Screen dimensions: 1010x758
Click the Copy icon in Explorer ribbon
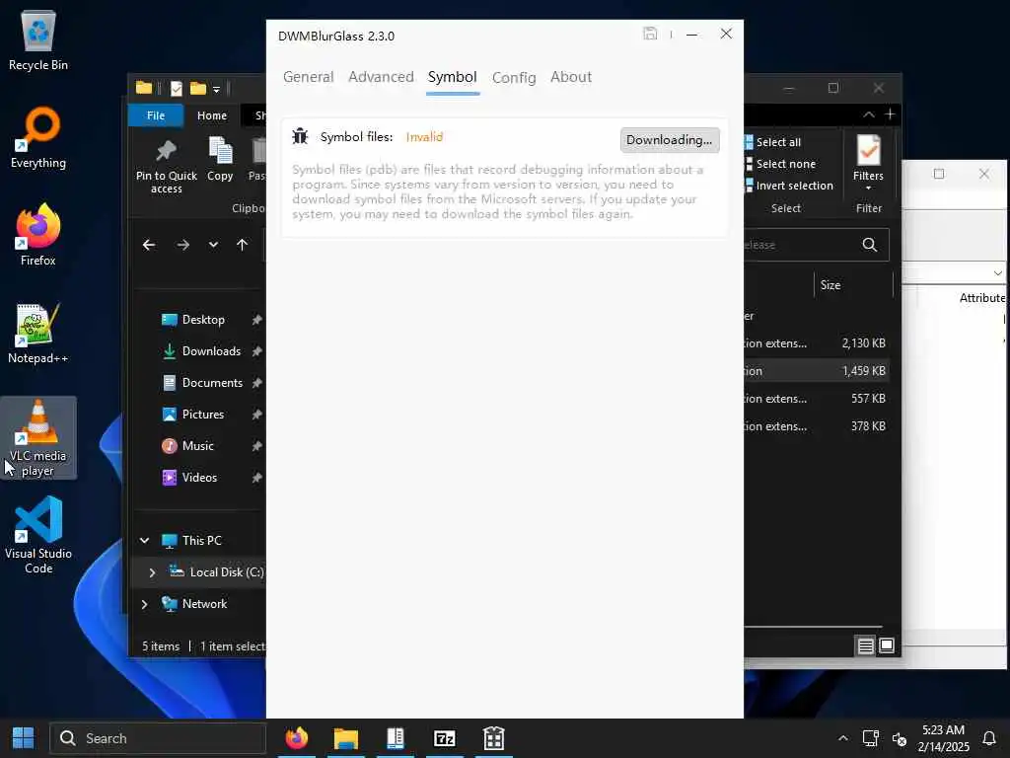tap(220, 159)
